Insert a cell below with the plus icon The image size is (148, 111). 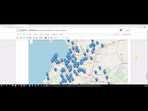pyautogui.click(x=21, y=38)
